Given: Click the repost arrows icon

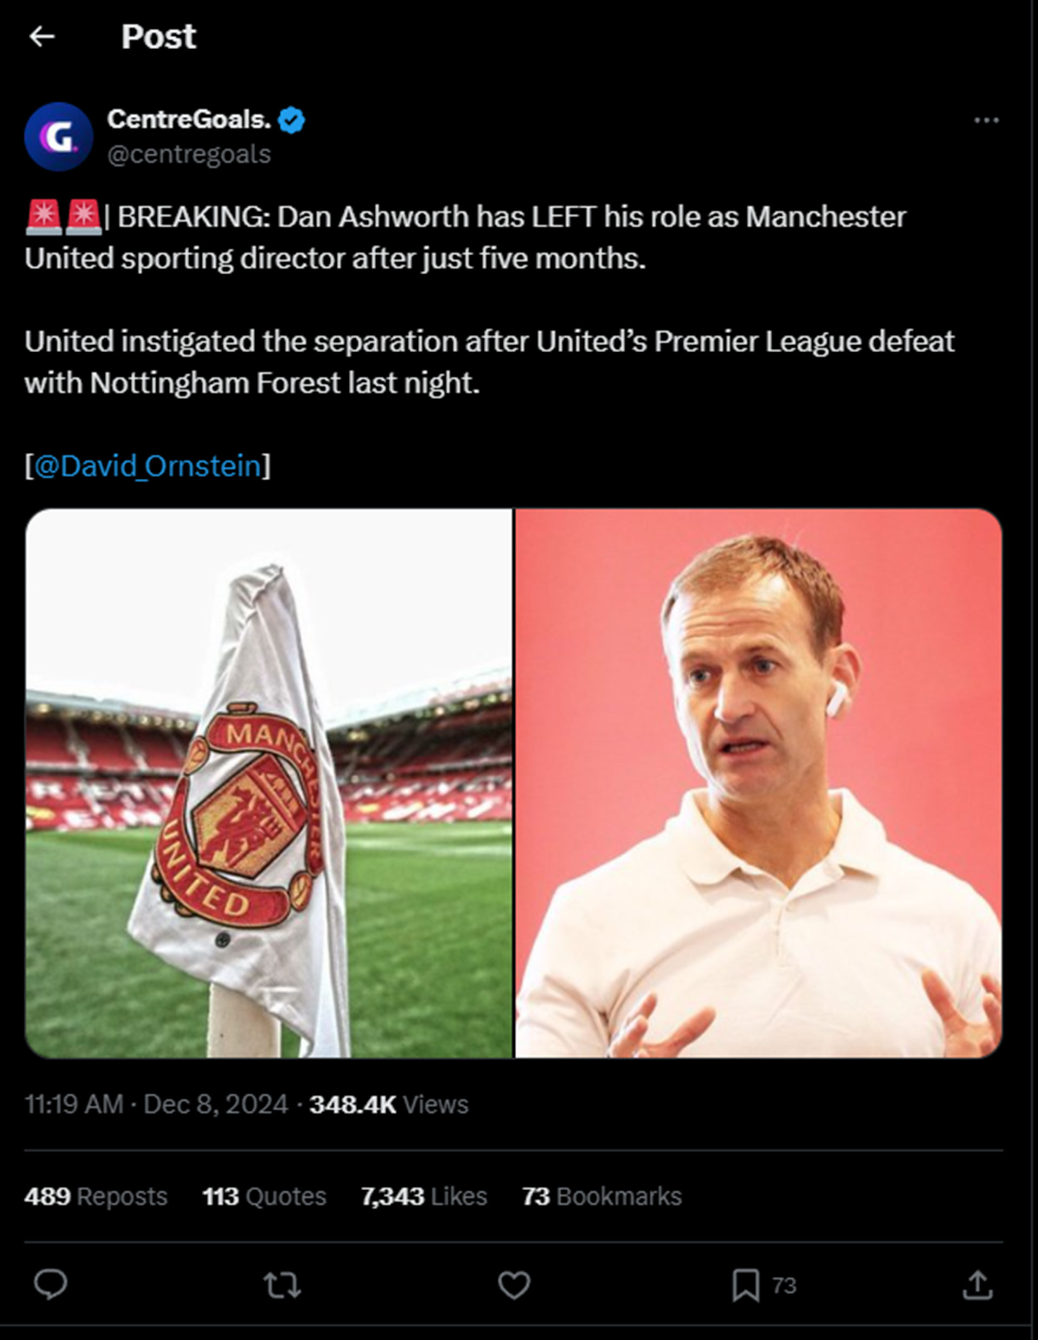Looking at the screenshot, I should [282, 1285].
